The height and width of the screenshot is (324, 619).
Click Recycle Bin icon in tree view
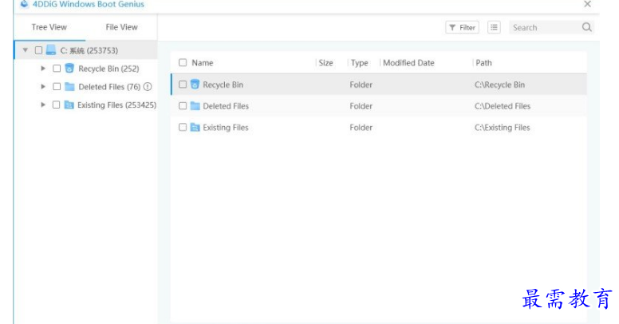click(69, 69)
